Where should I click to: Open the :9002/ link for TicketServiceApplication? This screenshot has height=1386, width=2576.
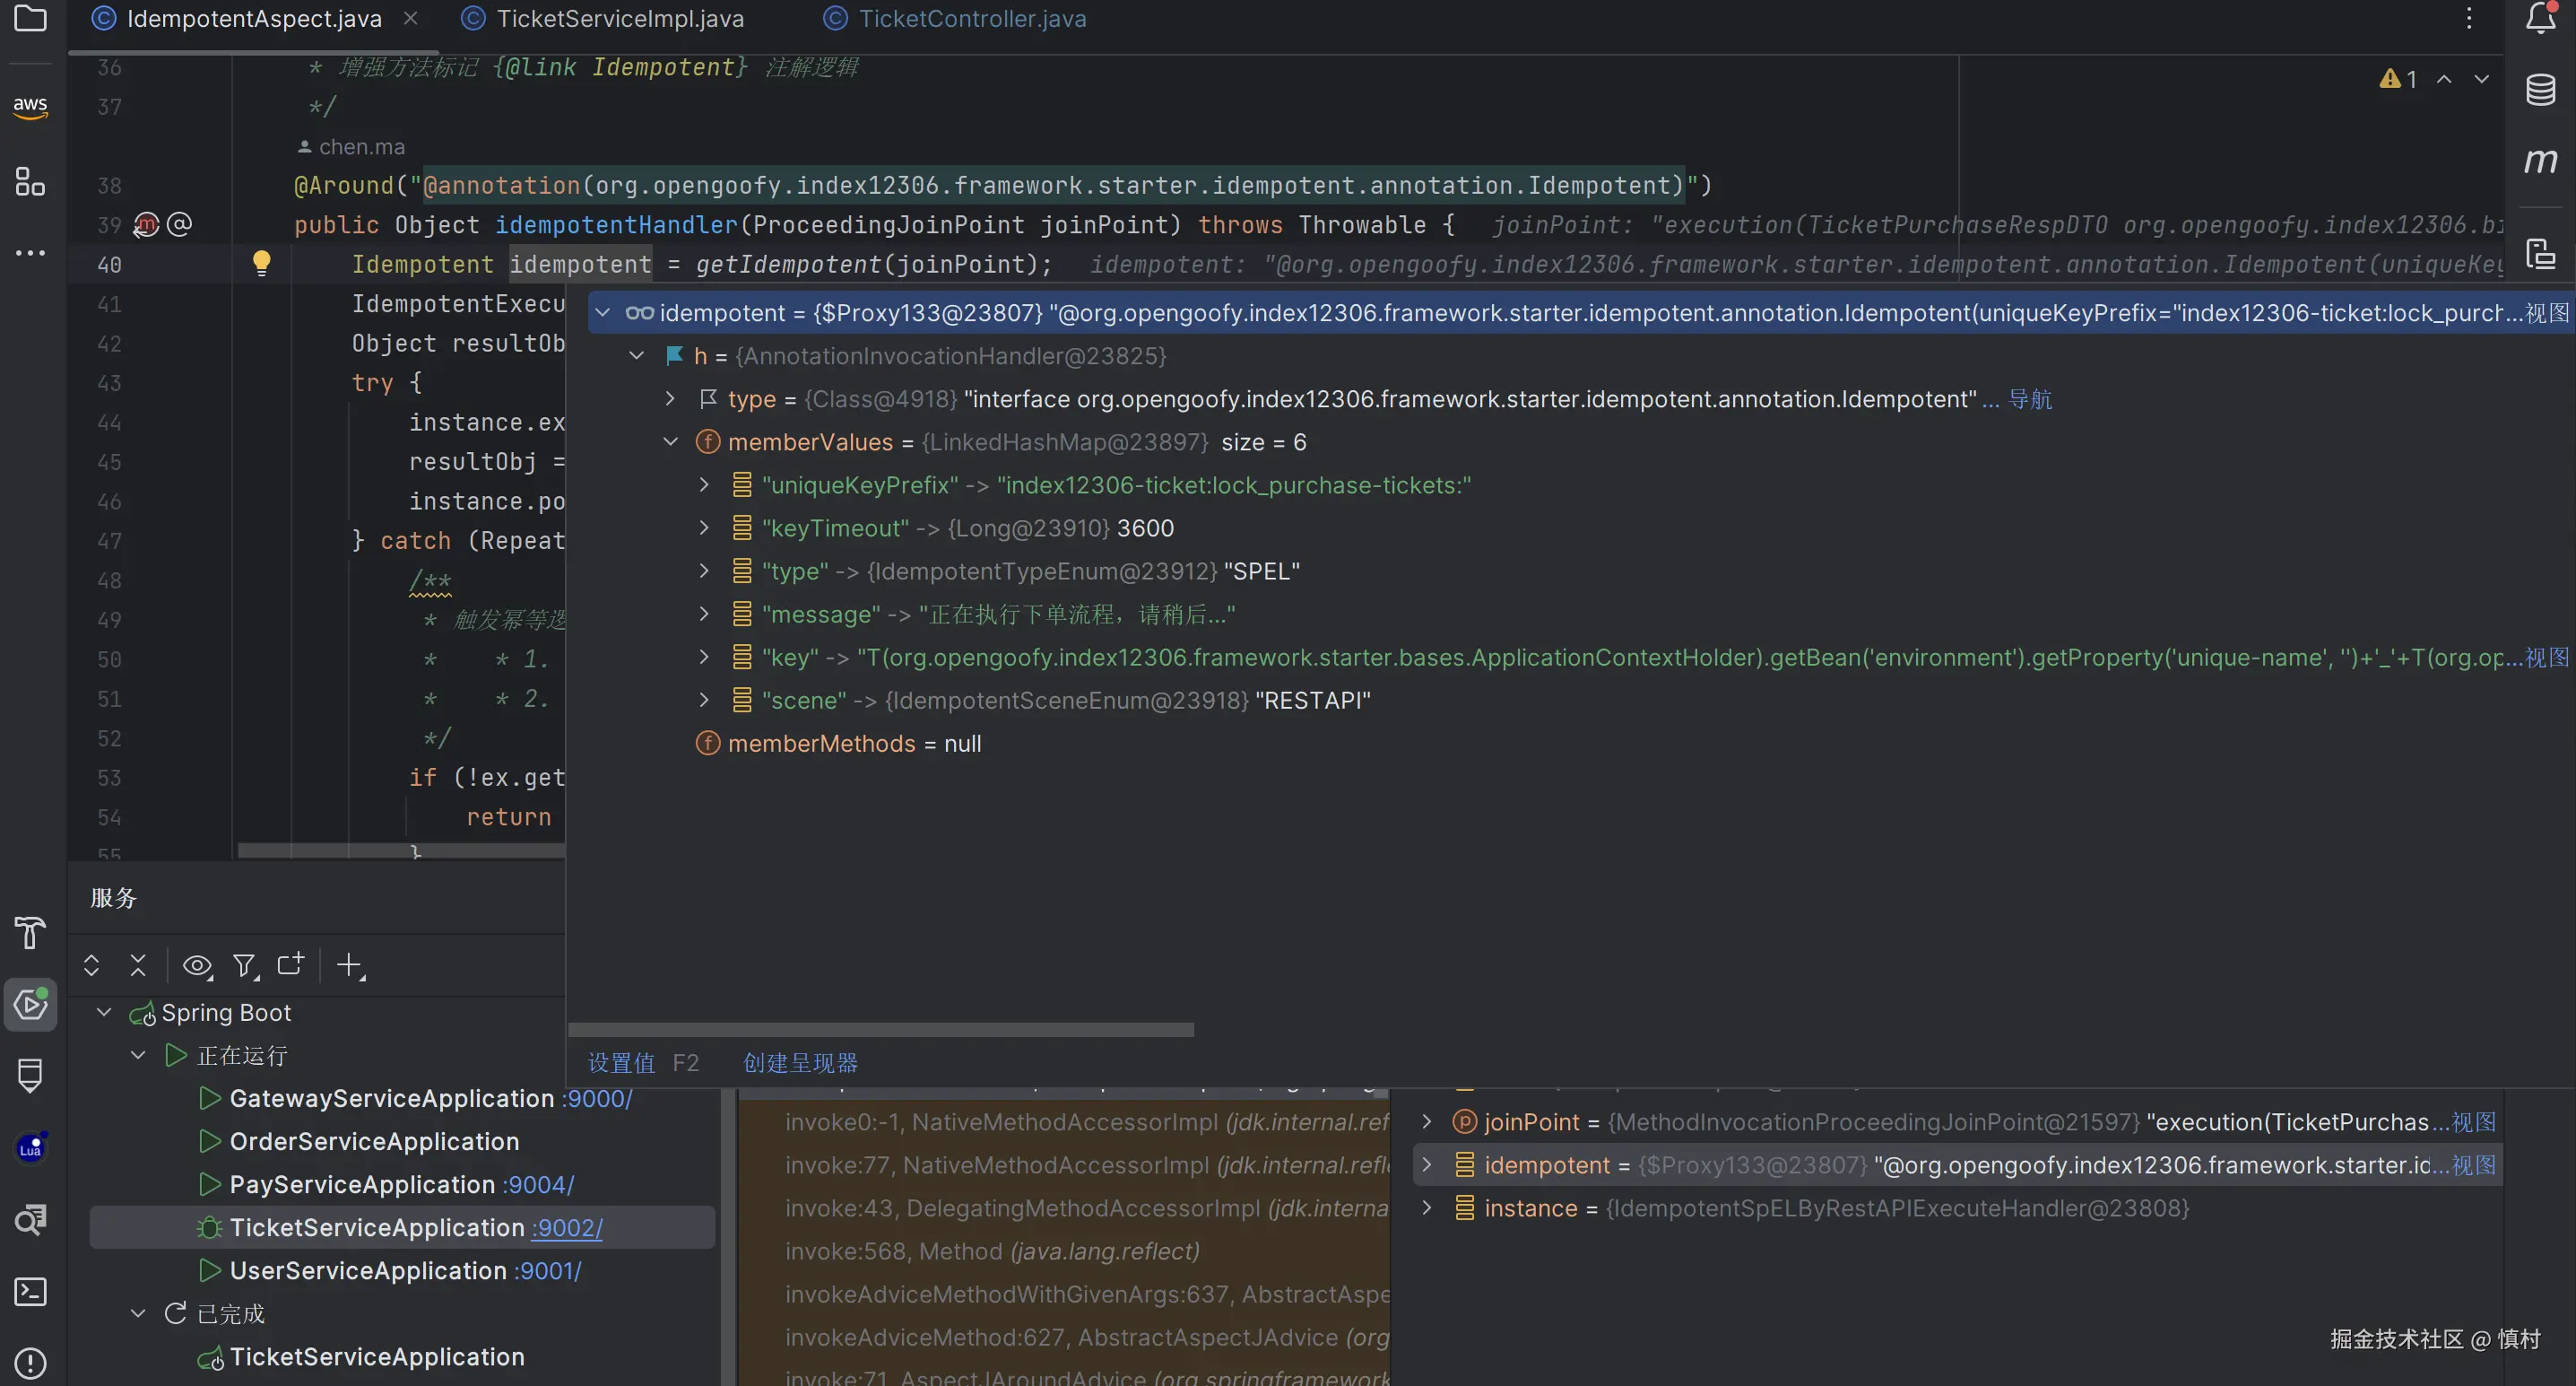click(566, 1227)
